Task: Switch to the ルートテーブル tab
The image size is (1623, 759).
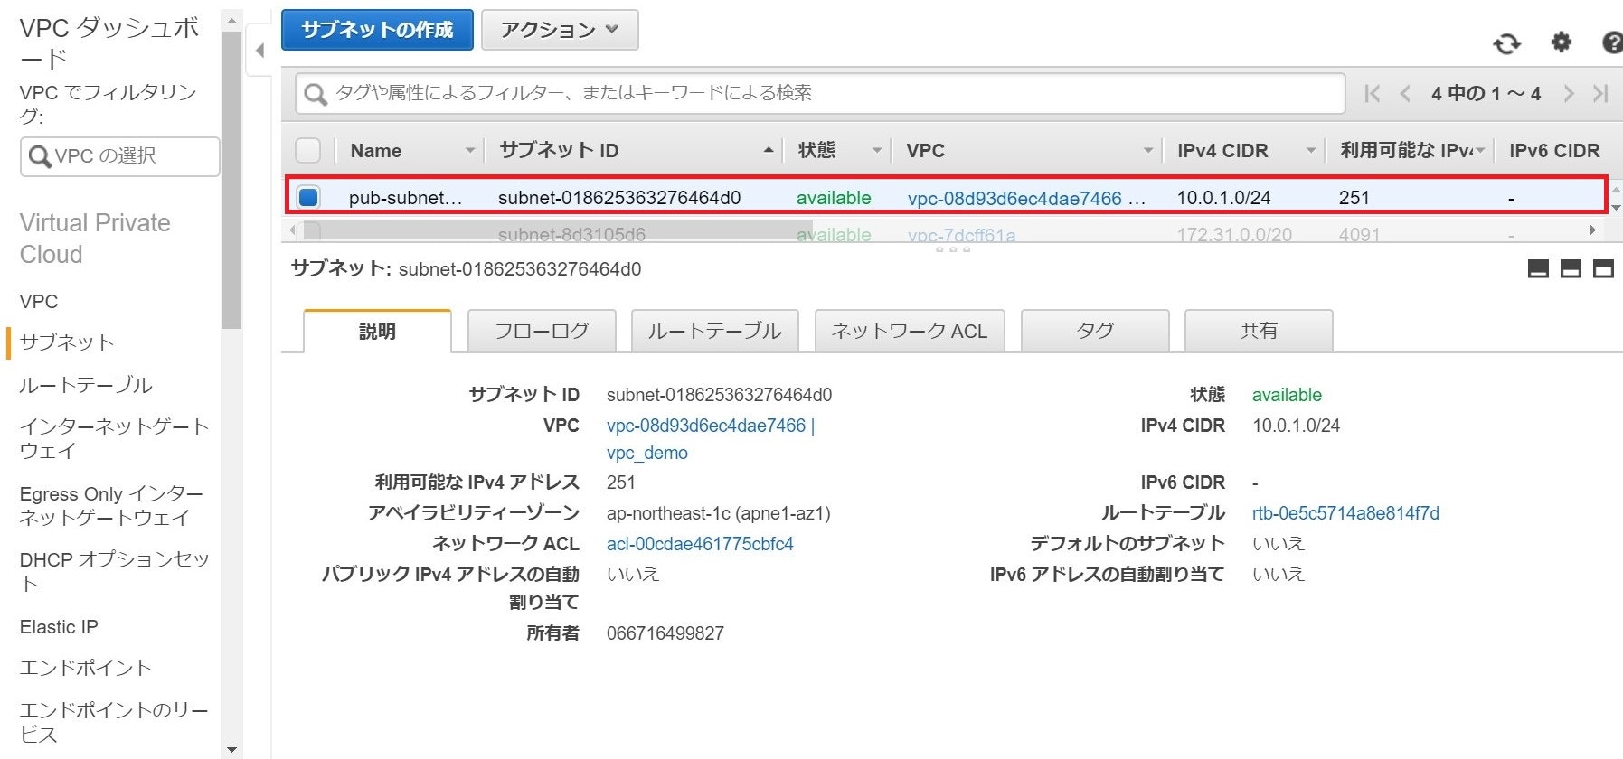Action: click(x=714, y=331)
